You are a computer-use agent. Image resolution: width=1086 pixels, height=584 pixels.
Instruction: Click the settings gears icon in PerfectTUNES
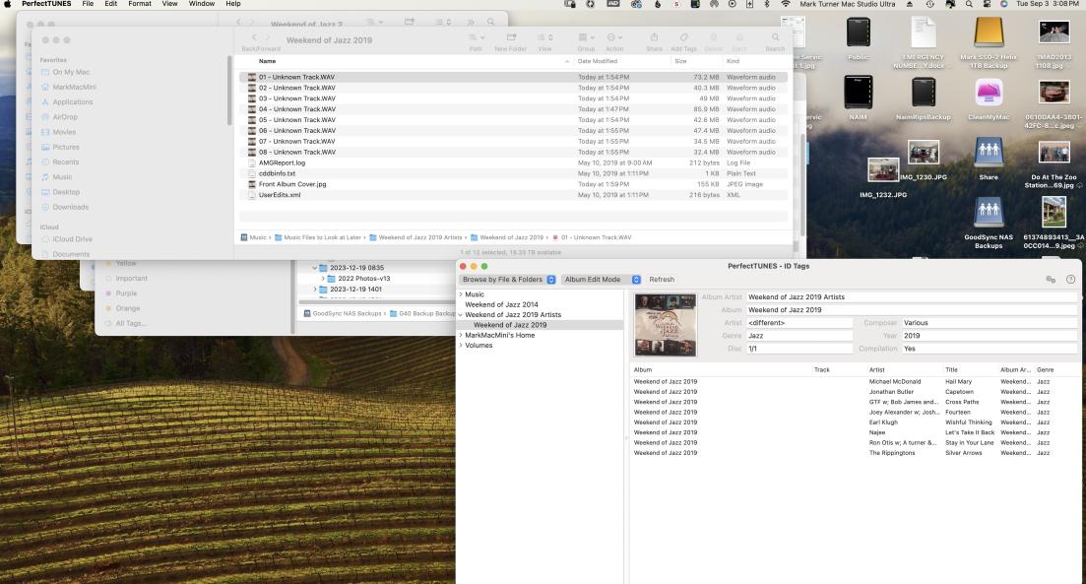1051,279
